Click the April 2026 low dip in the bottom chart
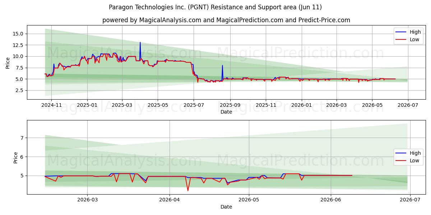431x215 pixels. [x=187, y=190]
